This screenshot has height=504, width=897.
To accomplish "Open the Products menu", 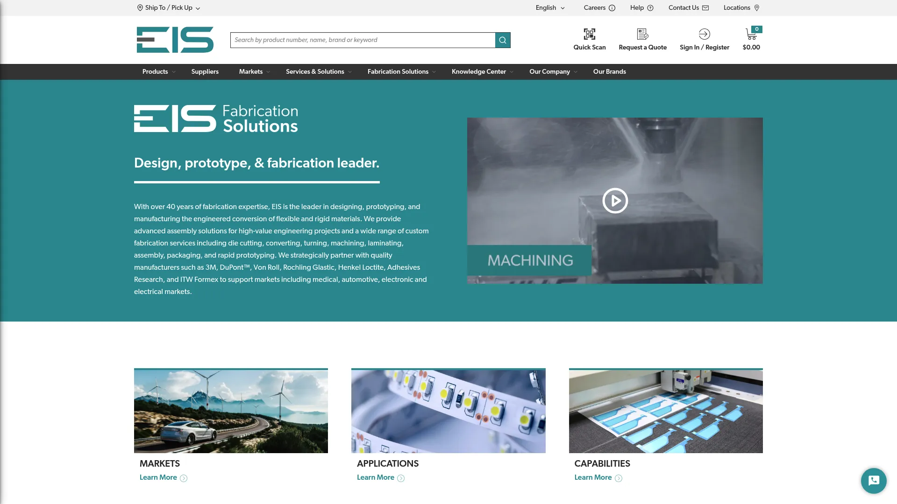I will pyautogui.click(x=155, y=72).
